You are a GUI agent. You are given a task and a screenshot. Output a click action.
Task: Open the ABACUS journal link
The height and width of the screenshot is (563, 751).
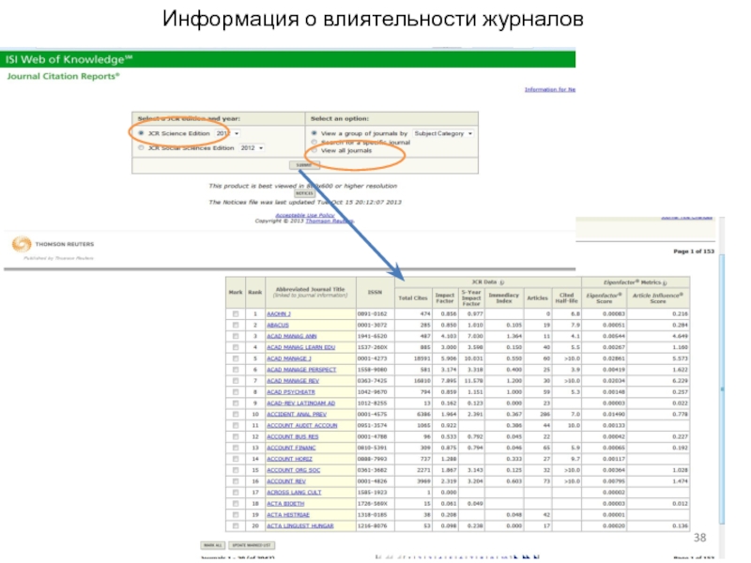278,325
